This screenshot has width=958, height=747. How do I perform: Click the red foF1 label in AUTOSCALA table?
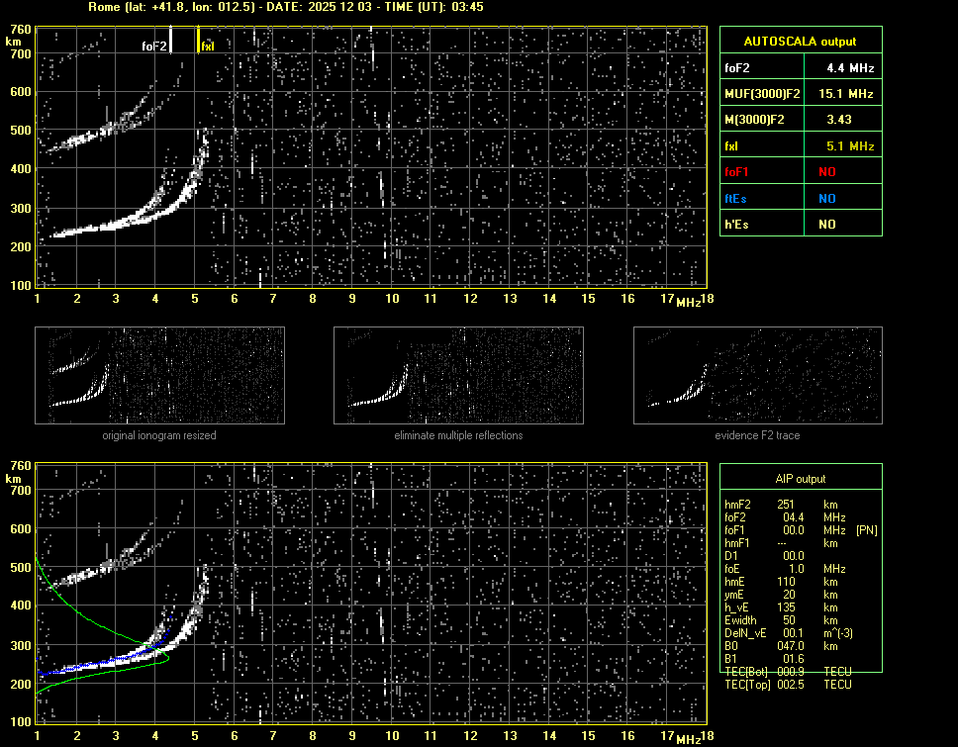[x=738, y=172]
